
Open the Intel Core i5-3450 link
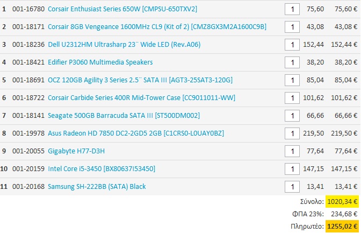(102, 169)
